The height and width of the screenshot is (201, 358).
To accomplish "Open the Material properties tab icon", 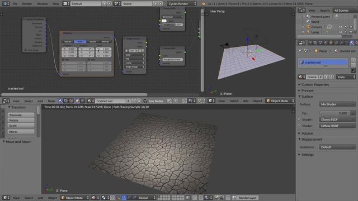I will pos(352,43).
